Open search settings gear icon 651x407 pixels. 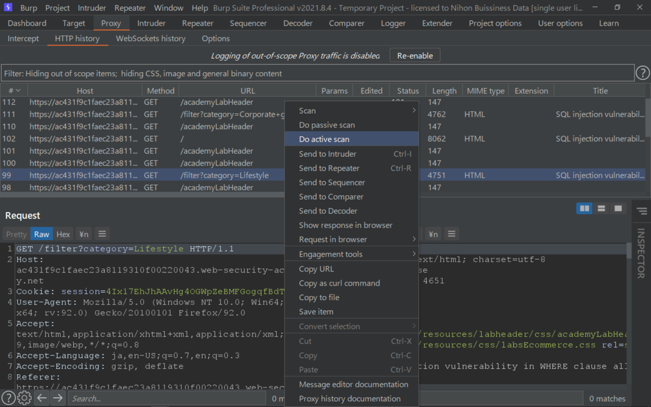(24, 398)
